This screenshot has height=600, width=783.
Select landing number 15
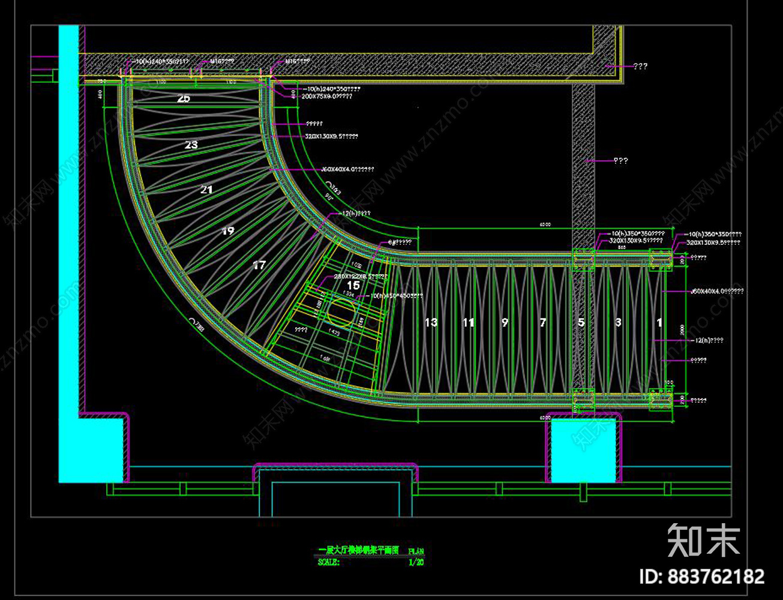click(x=353, y=286)
